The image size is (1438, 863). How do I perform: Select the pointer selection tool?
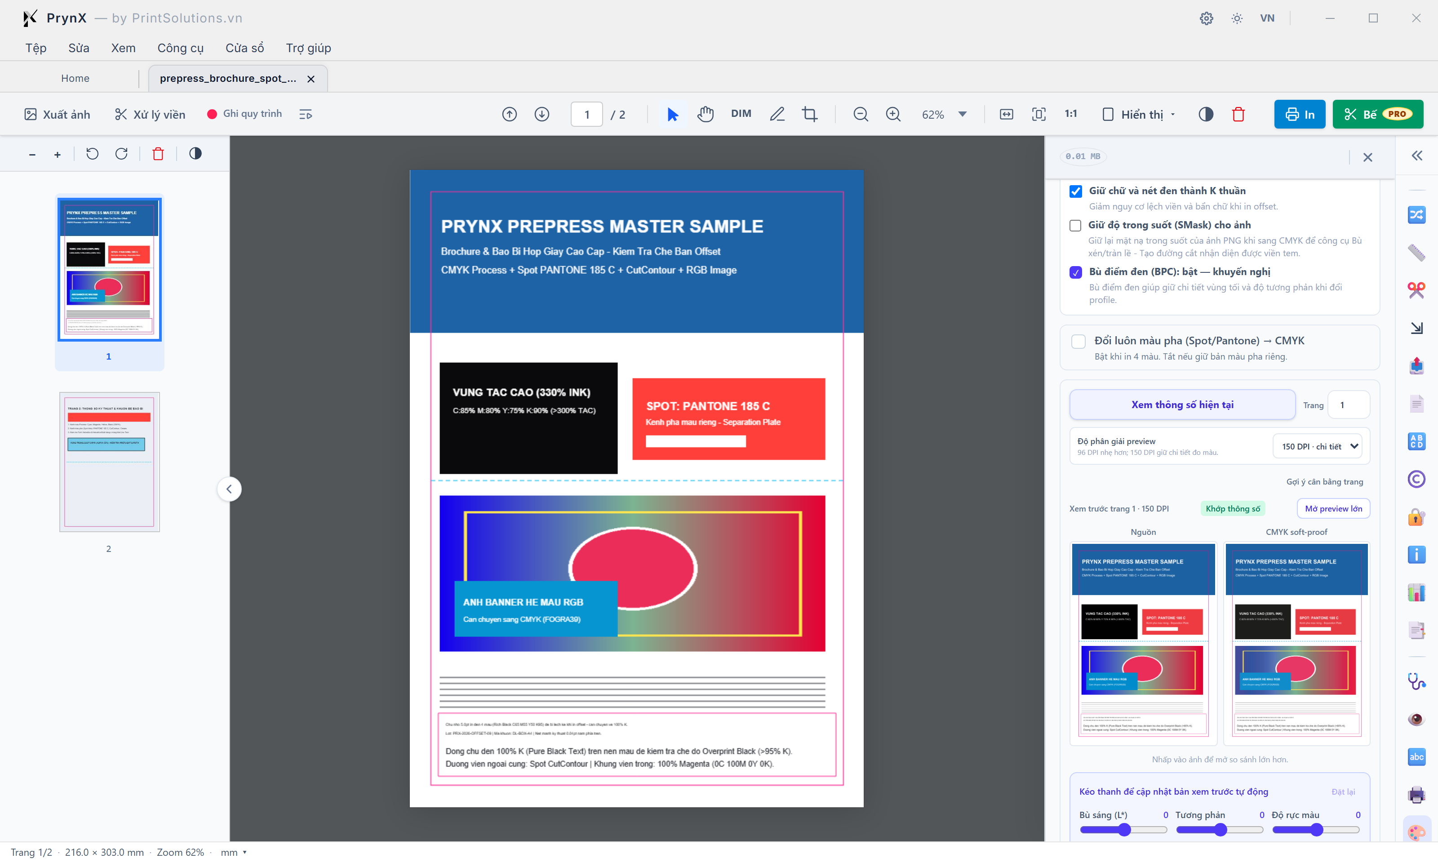coord(673,115)
